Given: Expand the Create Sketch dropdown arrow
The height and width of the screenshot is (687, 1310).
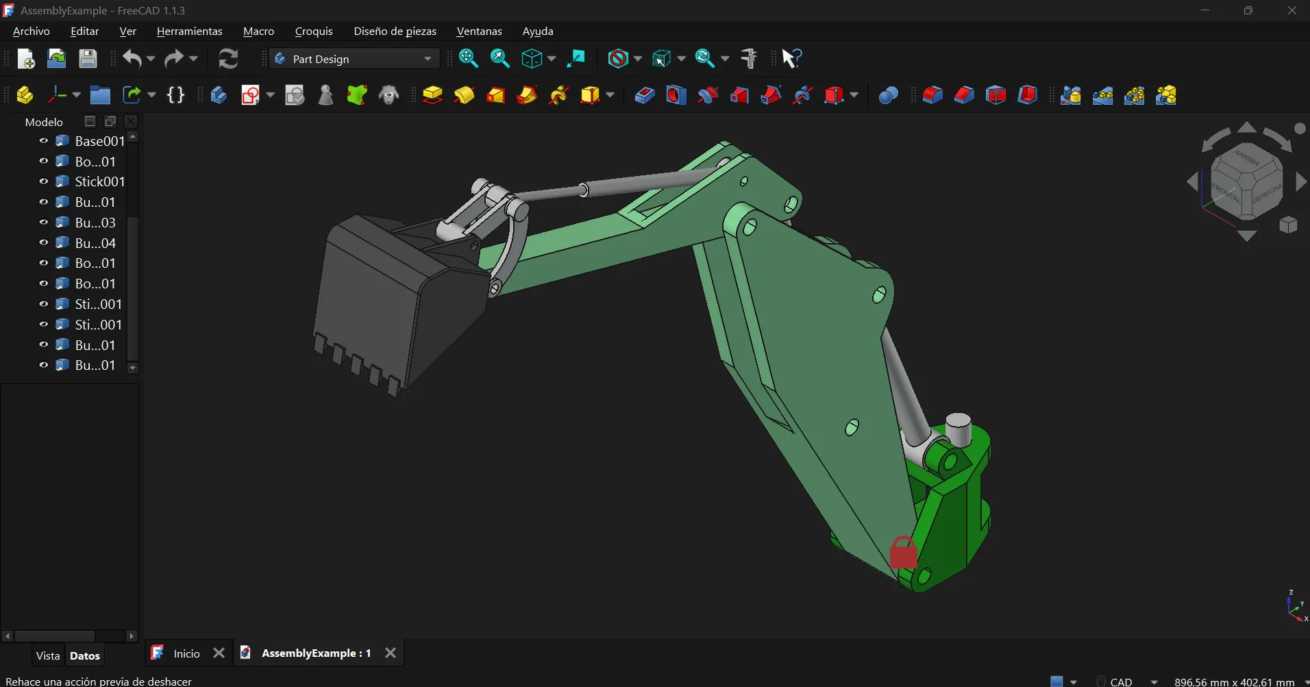Looking at the screenshot, I should [270, 95].
